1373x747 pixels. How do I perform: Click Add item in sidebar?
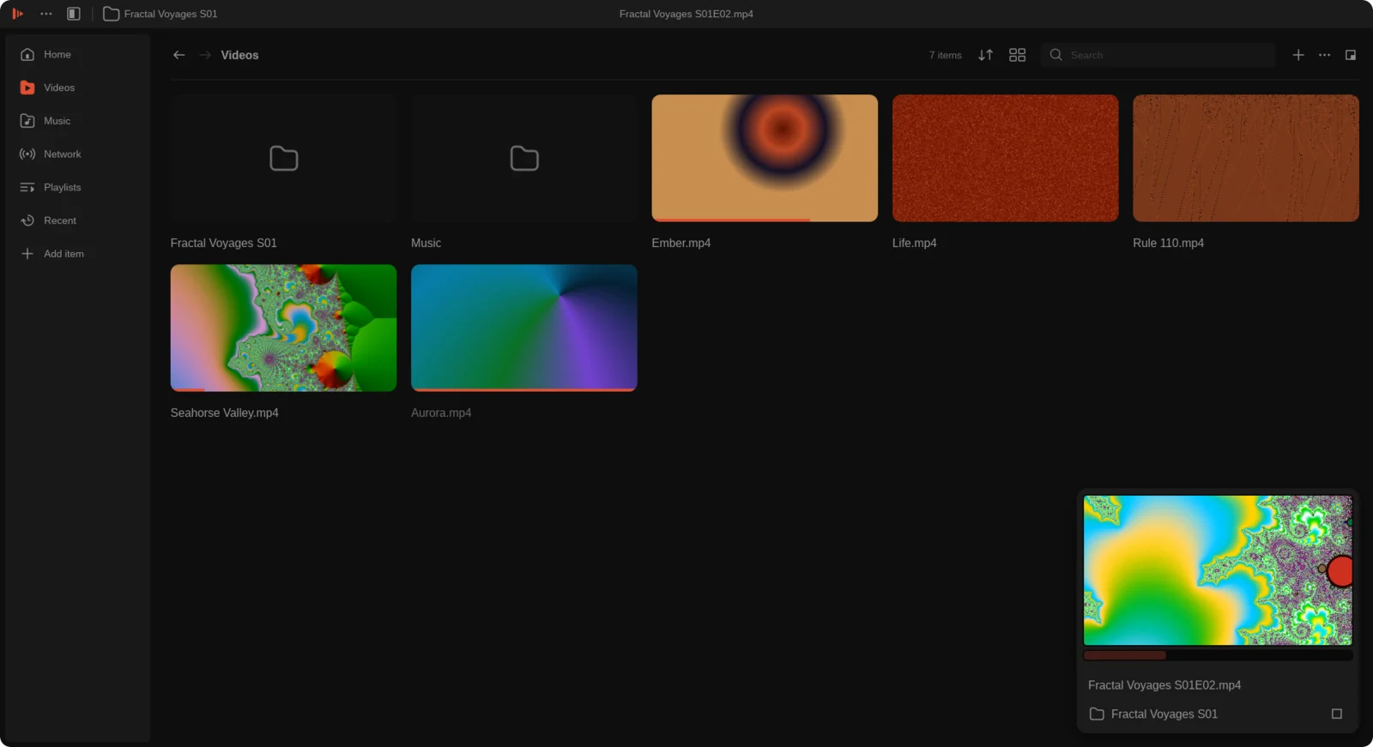(x=77, y=254)
